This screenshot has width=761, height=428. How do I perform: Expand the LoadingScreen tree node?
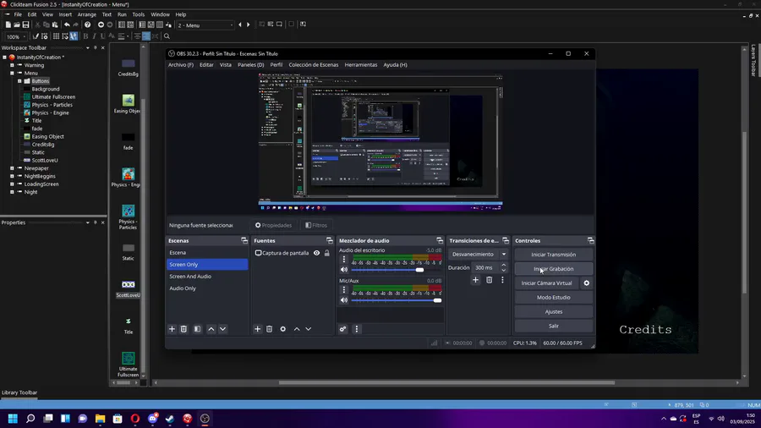pyautogui.click(x=12, y=184)
